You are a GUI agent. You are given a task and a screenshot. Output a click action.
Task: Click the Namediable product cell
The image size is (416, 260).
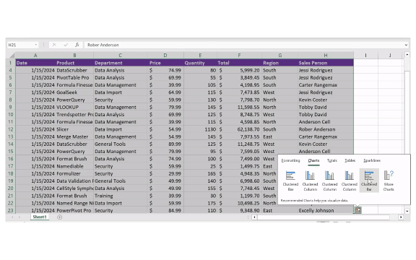point(74,166)
